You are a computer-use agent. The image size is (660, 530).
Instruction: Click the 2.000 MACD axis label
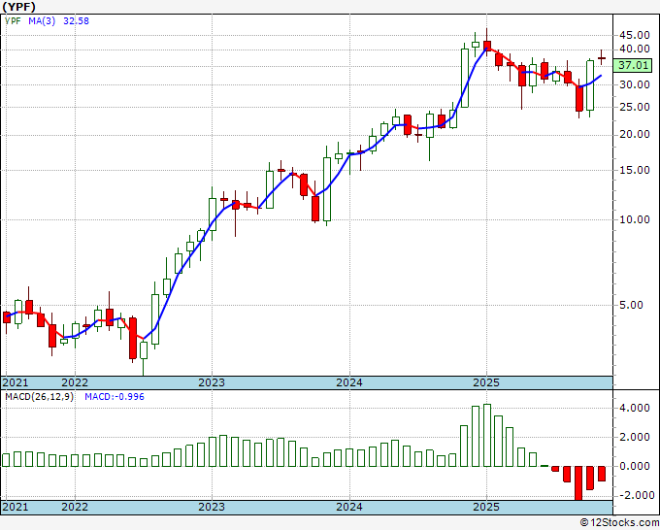(x=635, y=437)
